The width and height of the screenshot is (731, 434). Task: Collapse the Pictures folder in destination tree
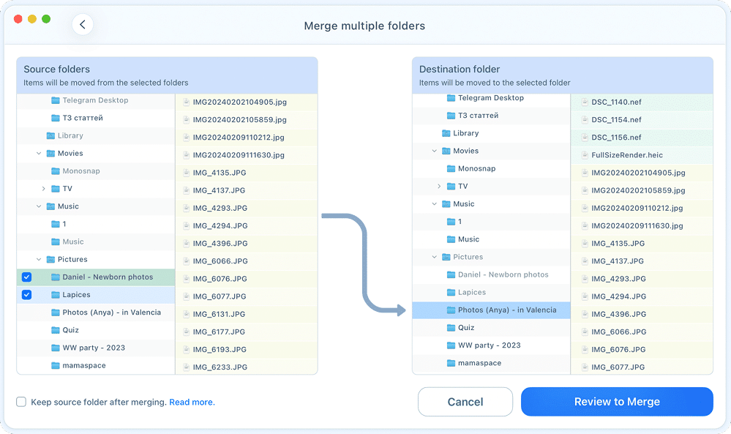click(434, 257)
